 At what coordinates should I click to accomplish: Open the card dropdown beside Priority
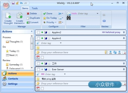tap(61, 22)
